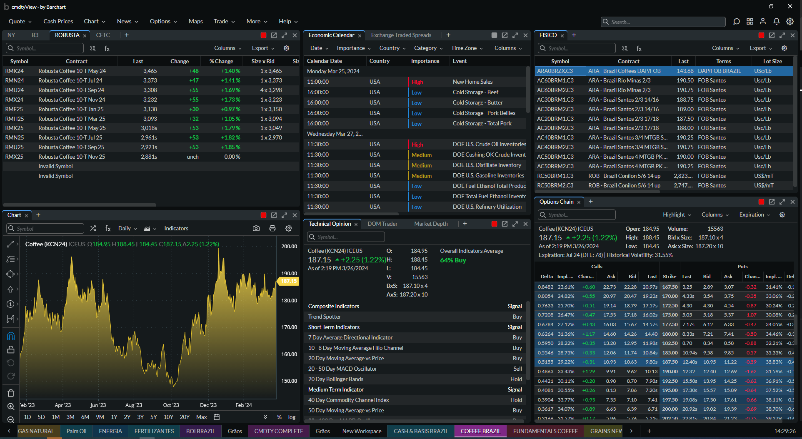Expand chart range options with double chevron
The image size is (802, 439).
(265, 417)
